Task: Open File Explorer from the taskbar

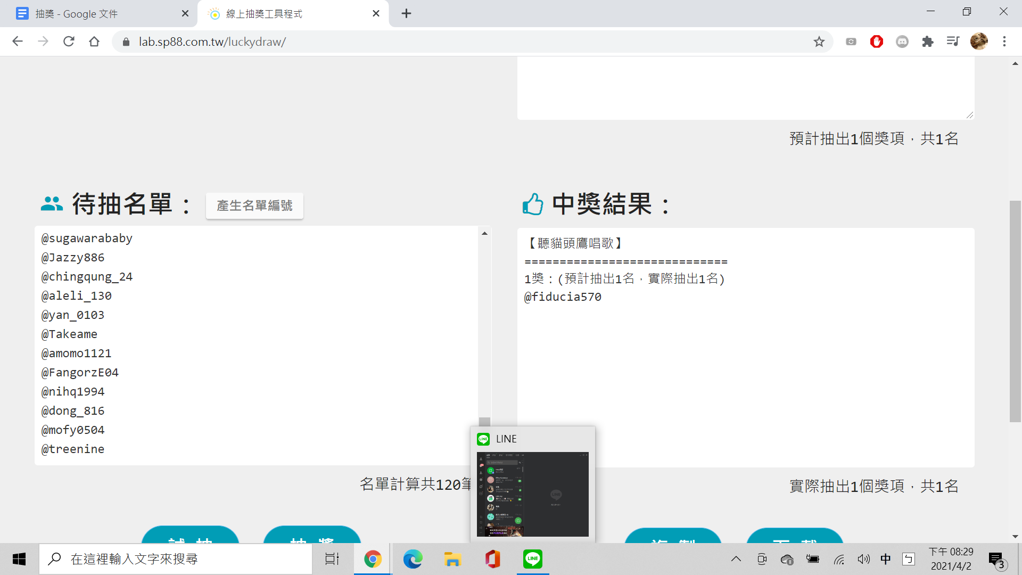Action: click(x=452, y=559)
